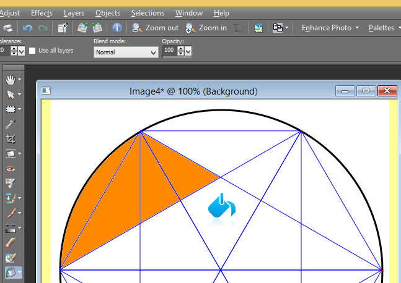Select the Paint Brush tool

[11, 213]
